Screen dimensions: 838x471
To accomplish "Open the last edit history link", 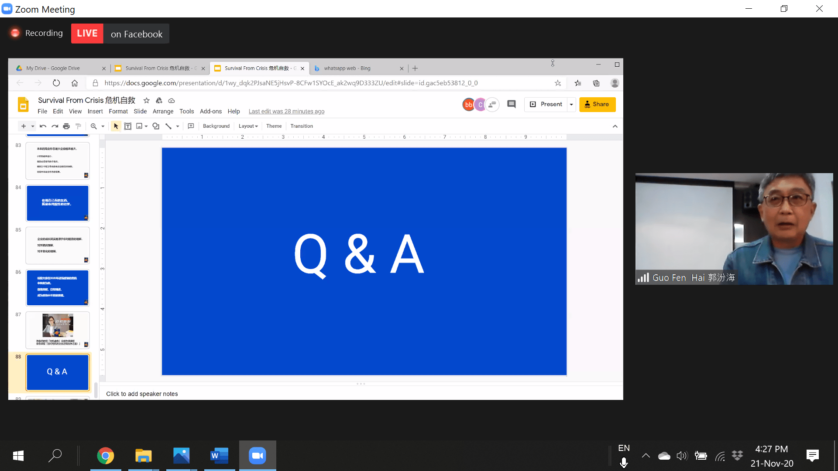I will point(286,111).
